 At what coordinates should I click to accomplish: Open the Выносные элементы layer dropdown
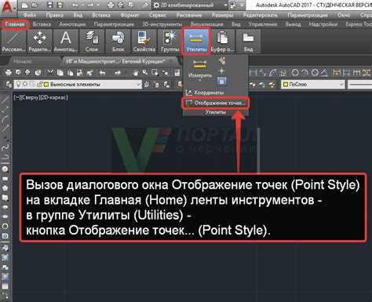78,84
